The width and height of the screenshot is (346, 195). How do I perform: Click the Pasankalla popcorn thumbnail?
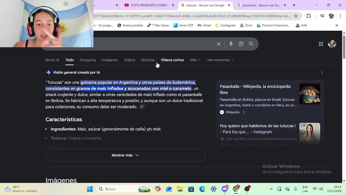pos(310,94)
